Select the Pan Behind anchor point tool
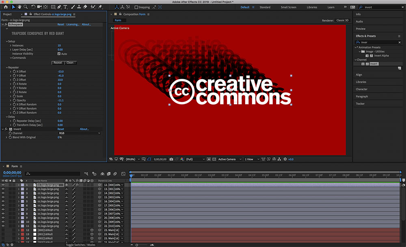The width and height of the screenshot is (406, 247). tap(45, 7)
